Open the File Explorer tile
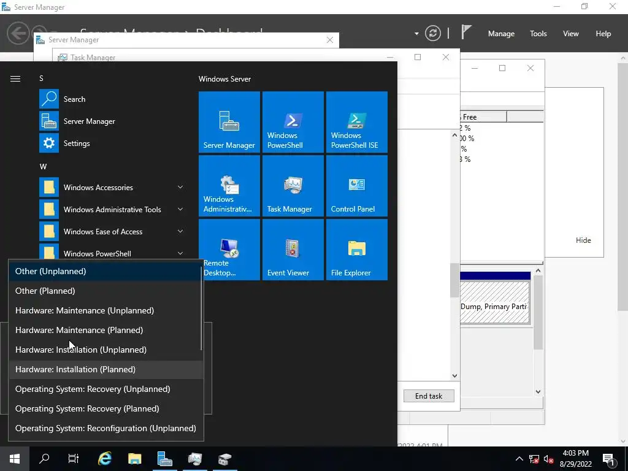The image size is (628, 471). click(356, 249)
